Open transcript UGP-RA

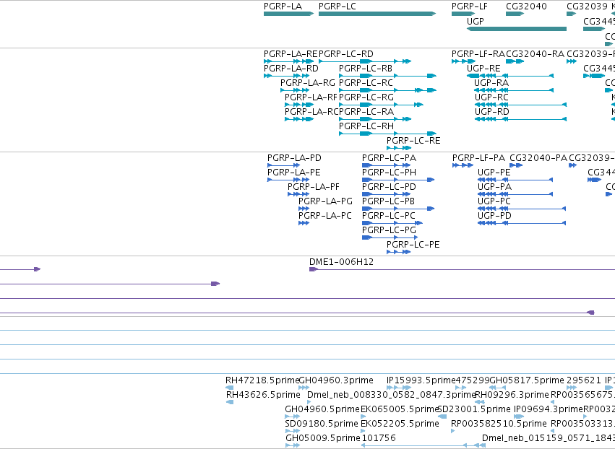[491, 83]
